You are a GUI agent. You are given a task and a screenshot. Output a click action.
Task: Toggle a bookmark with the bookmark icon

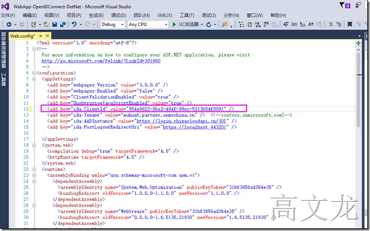(350, 25)
